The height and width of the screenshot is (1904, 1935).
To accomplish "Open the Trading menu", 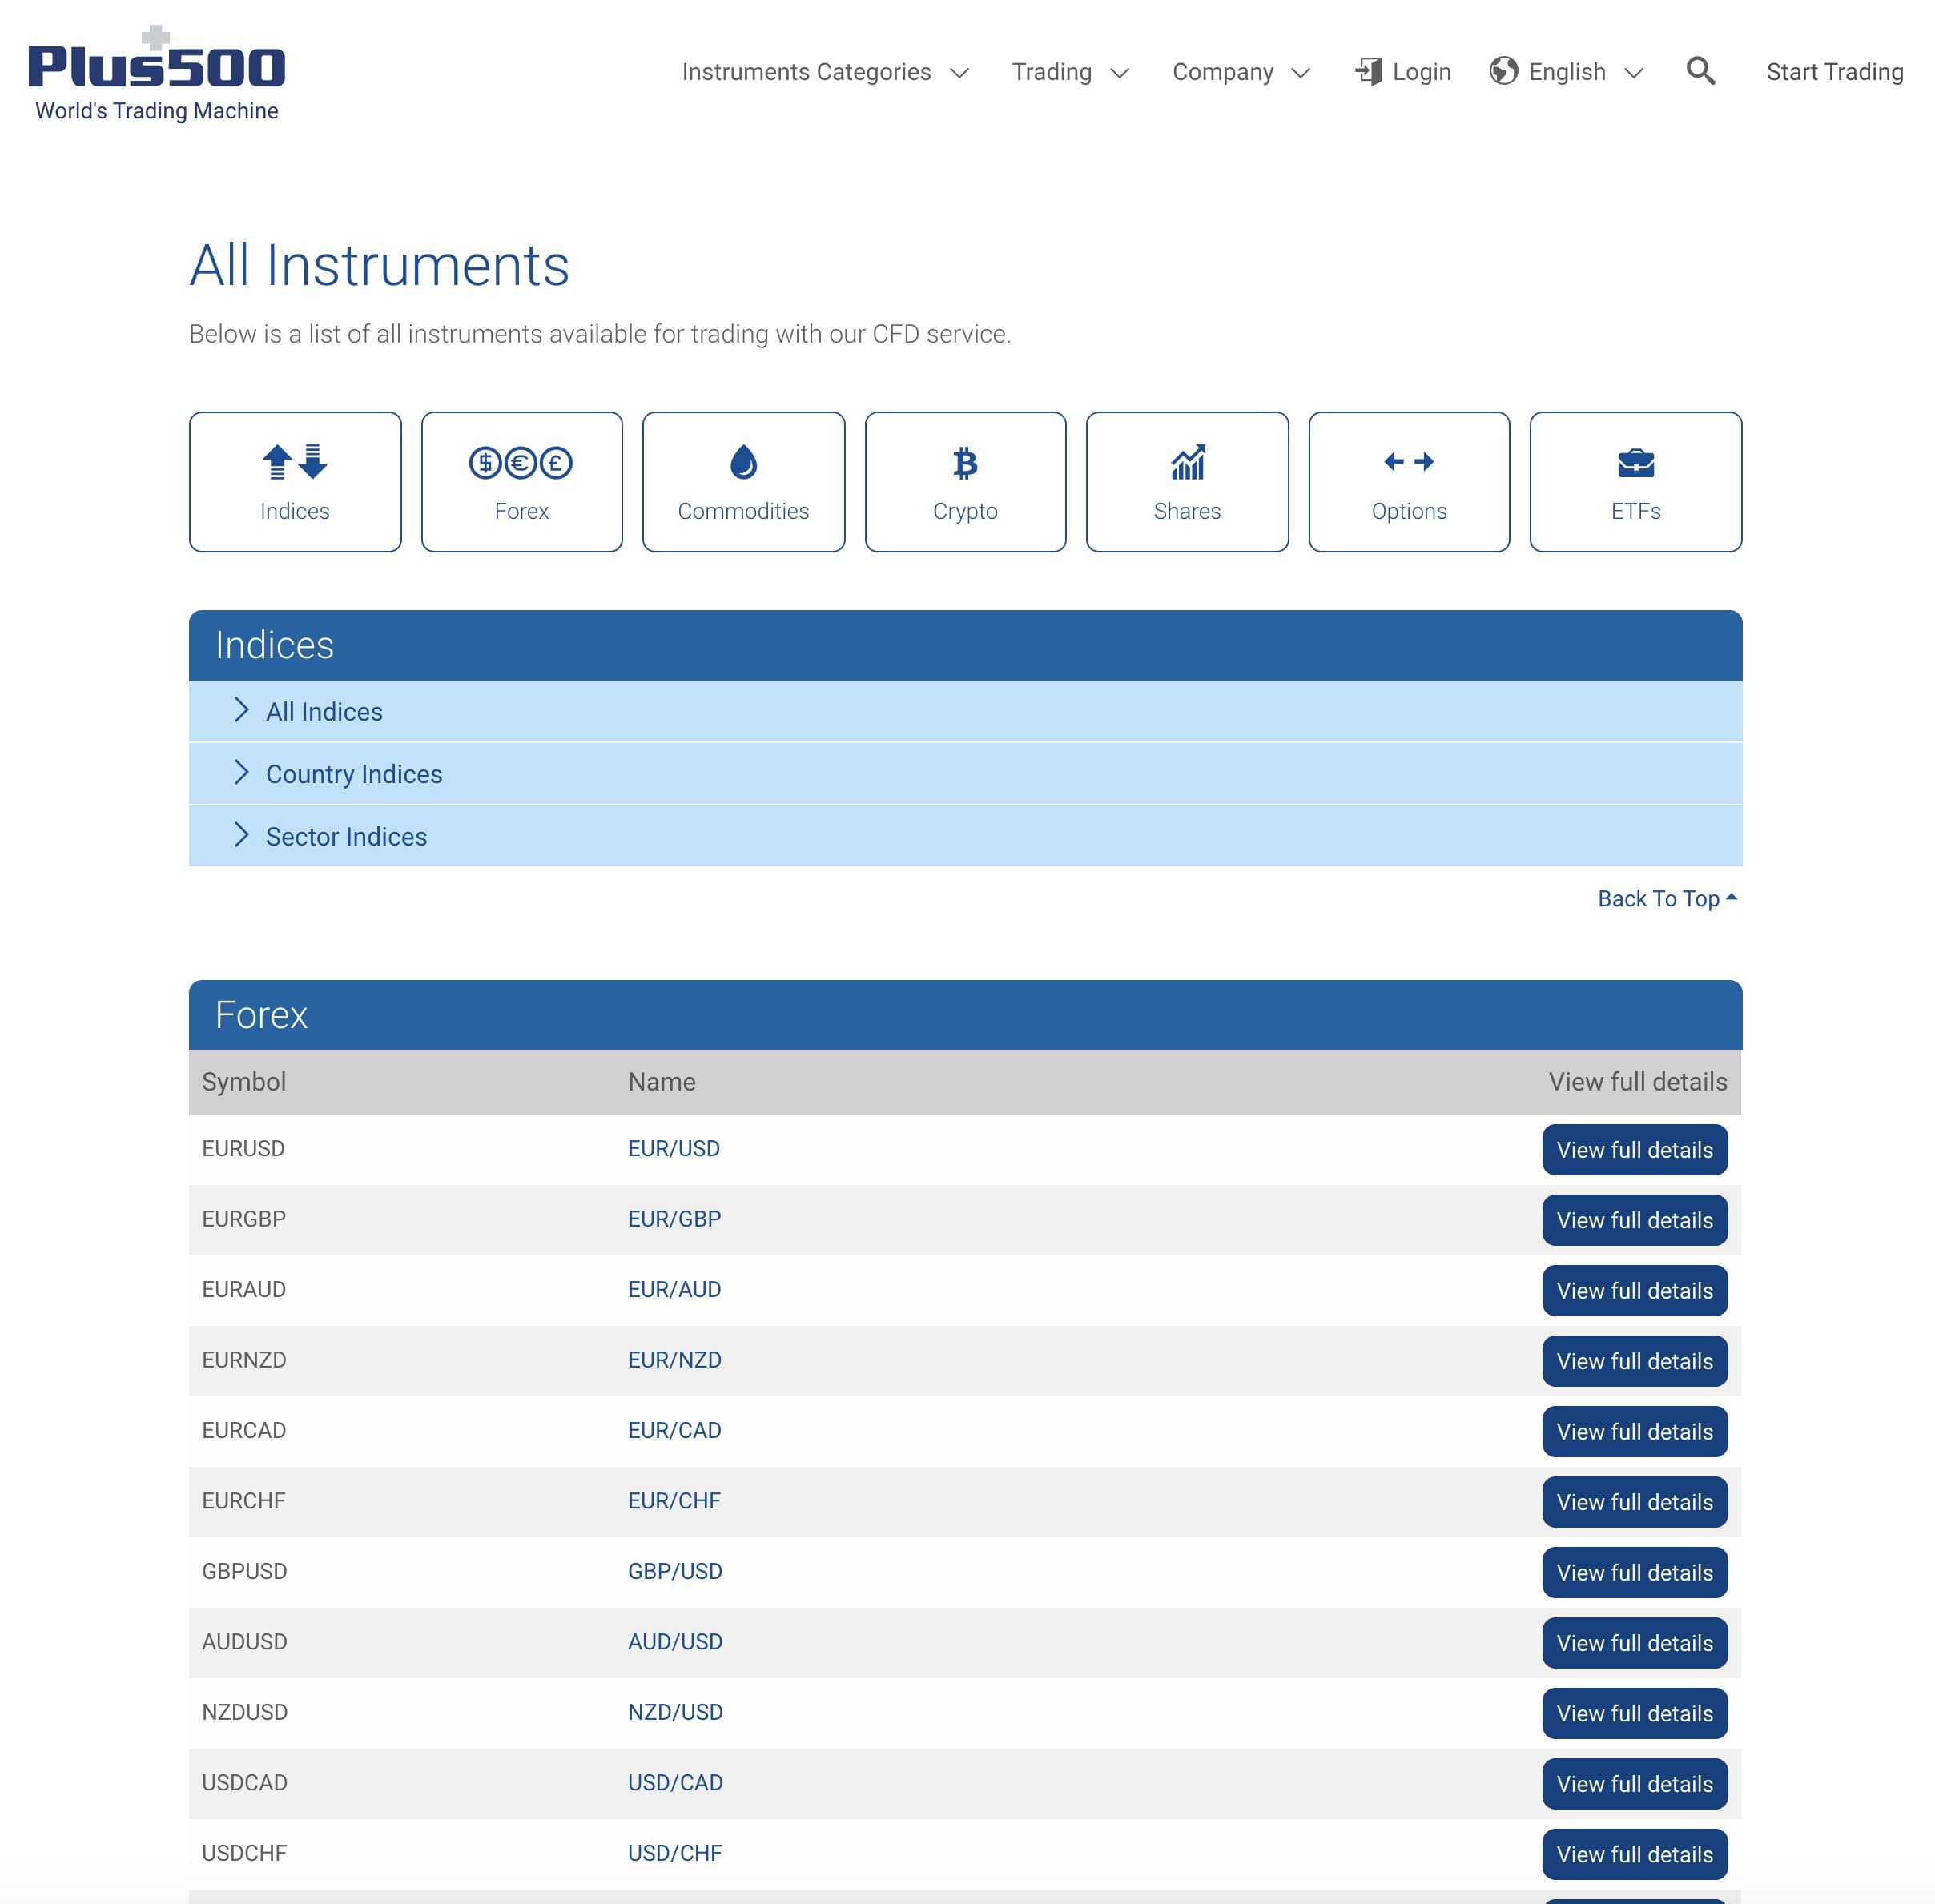I will [1069, 72].
